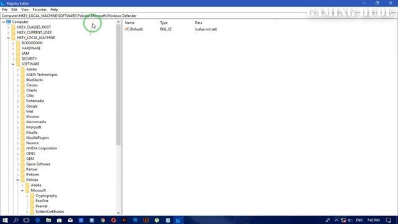Show hidden tray icons chevron
This screenshot has height=224, width=398.
click(336, 220)
